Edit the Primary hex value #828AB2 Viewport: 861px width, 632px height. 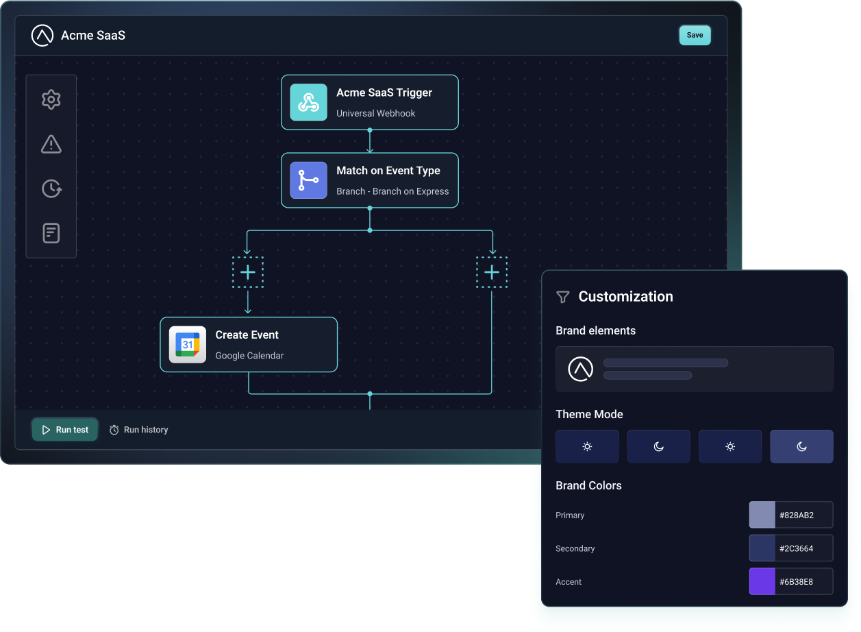coord(804,515)
